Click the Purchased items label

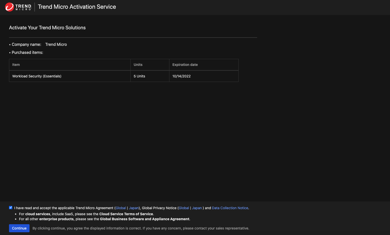pos(27,53)
